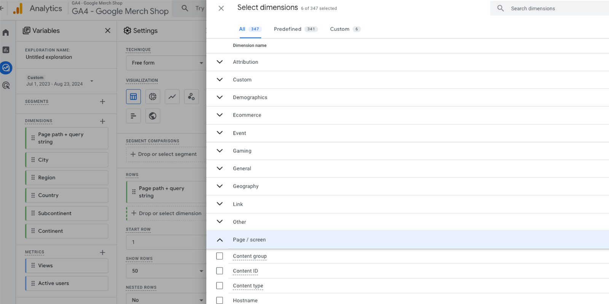This screenshot has width=609, height=304.
Task: Open the Home icon in left sidebar
Action: click(x=6, y=32)
